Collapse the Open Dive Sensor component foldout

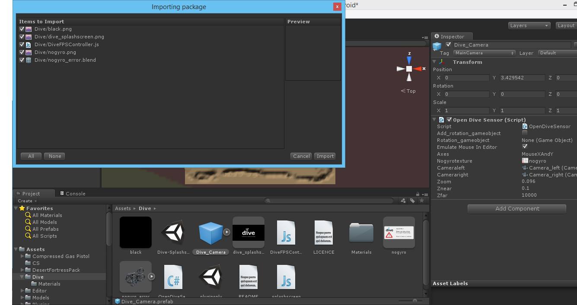[434, 120]
